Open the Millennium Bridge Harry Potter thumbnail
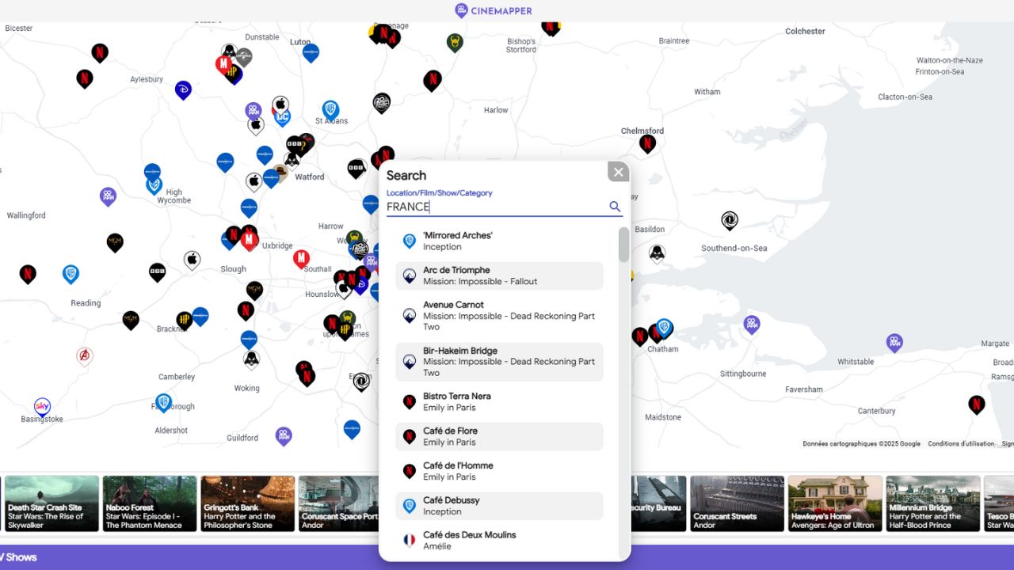This screenshot has height=570, width=1014. pyautogui.click(x=932, y=503)
